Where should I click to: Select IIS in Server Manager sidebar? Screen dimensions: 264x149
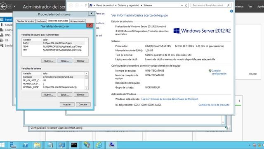point(6,41)
